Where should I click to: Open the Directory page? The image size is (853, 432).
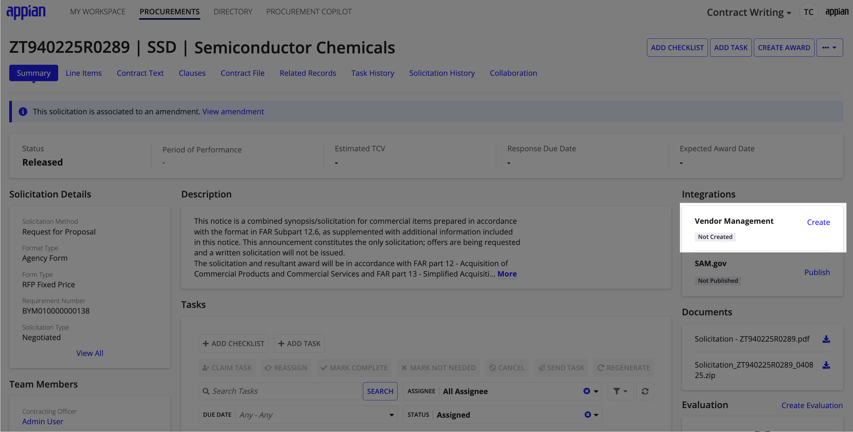click(233, 12)
